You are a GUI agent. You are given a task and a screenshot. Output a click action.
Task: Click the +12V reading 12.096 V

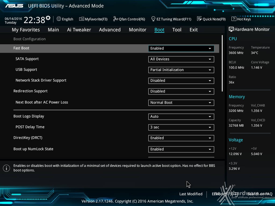(x=235, y=154)
